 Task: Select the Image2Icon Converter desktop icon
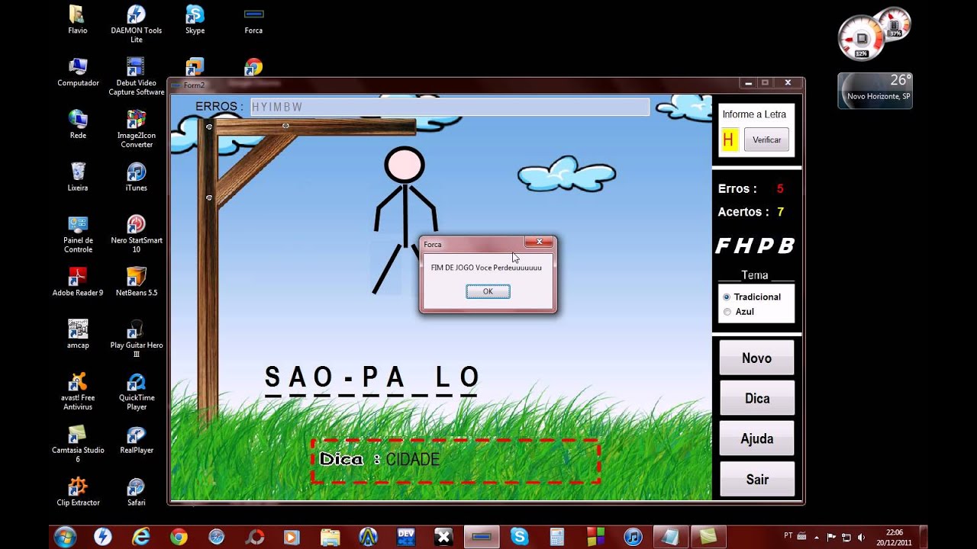(x=137, y=129)
